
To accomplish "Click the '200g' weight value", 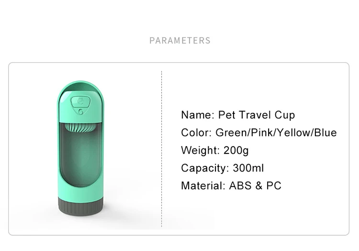I will pyautogui.click(x=236, y=150).
